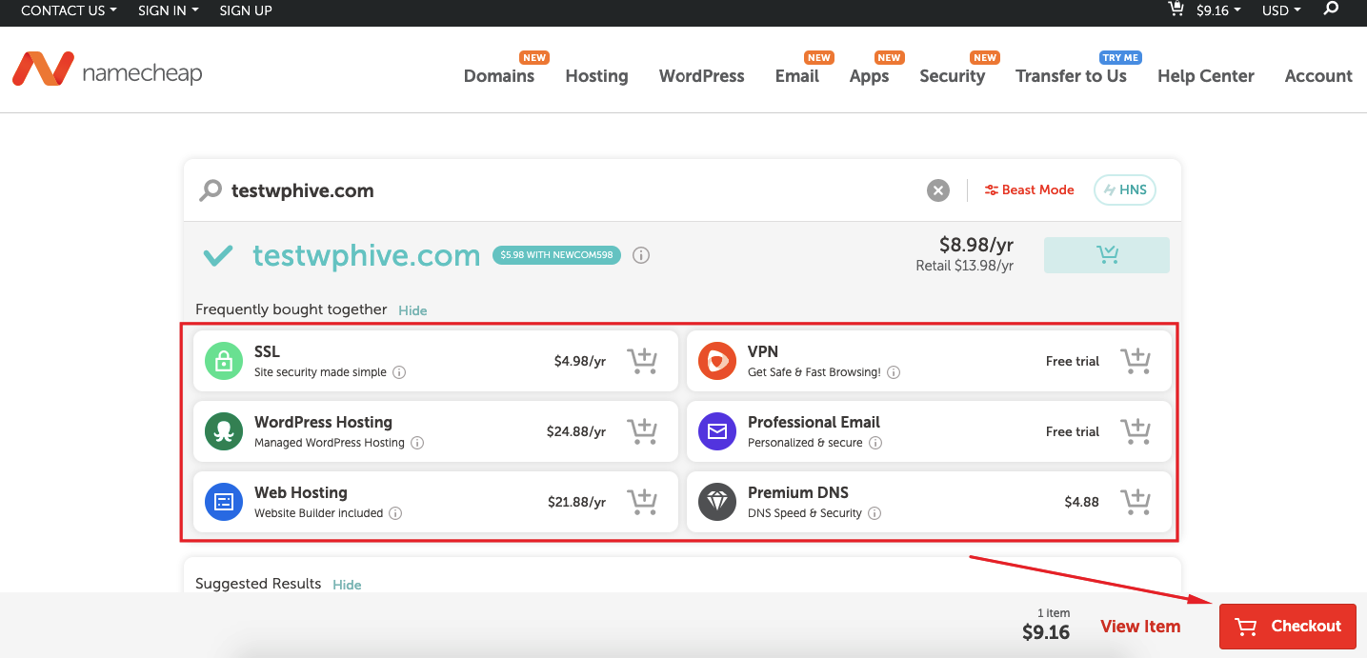Click inside the domain search input

point(476,189)
